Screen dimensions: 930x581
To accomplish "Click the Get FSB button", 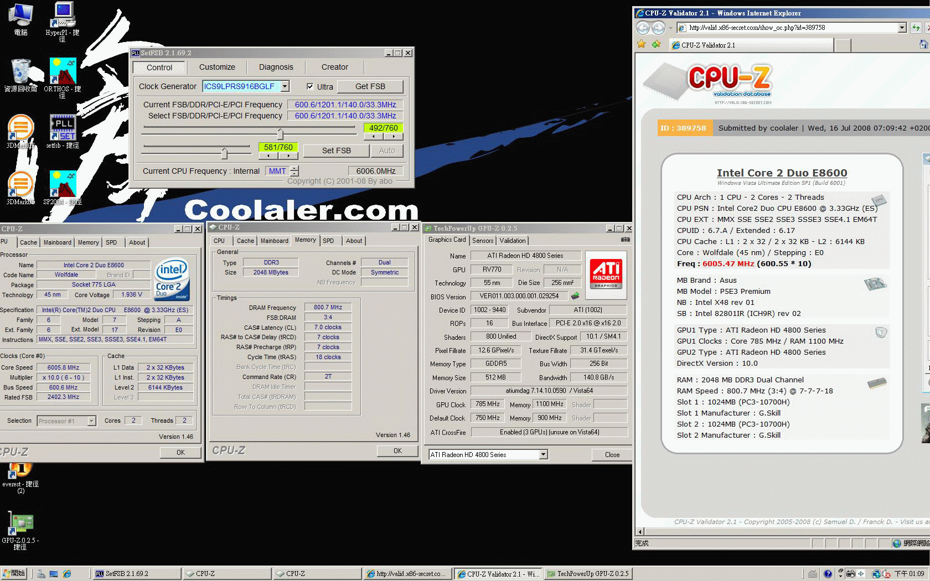I will 370,86.
